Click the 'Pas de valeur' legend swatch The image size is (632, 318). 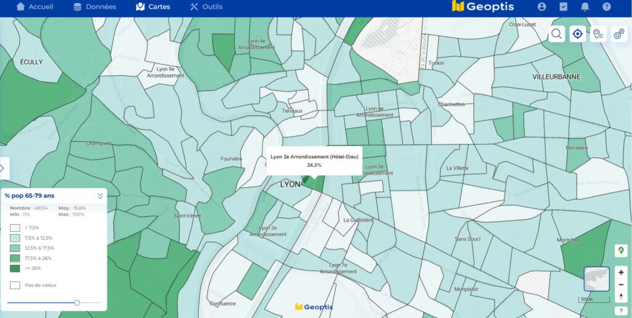tap(15, 285)
